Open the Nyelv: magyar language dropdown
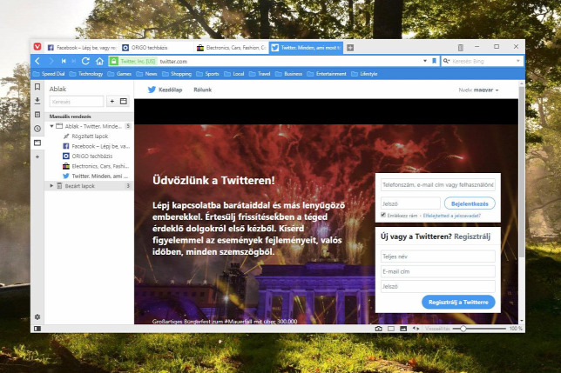561x373 pixels. [479, 90]
